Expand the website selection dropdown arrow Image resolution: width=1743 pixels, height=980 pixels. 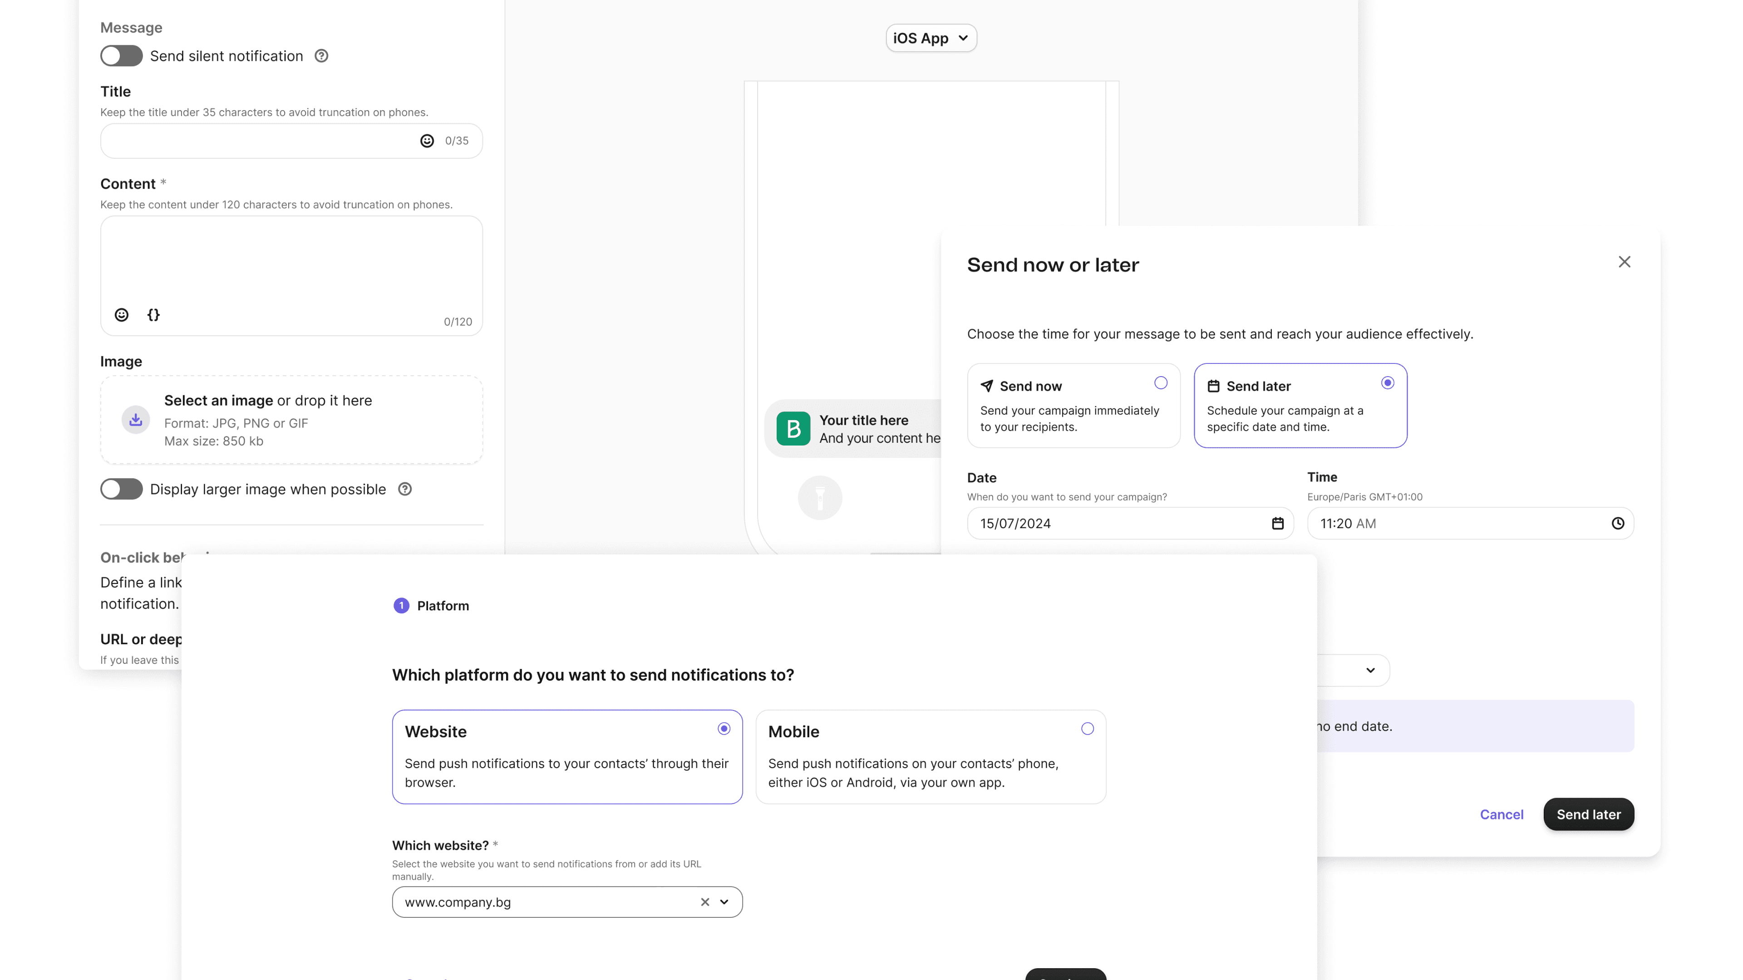coord(725,902)
